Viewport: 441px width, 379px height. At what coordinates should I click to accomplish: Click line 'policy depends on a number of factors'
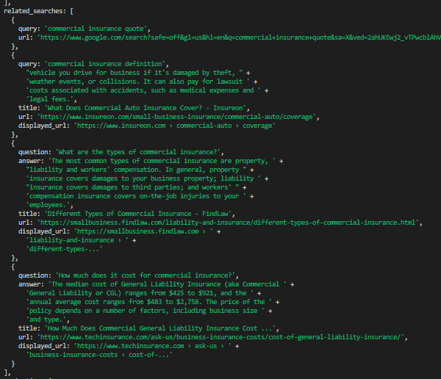(x=145, y=311)
